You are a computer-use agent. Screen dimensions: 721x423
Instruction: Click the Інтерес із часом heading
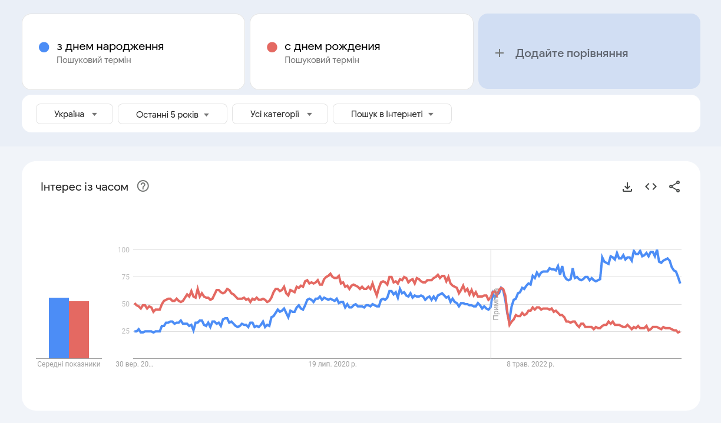point(84,187)
